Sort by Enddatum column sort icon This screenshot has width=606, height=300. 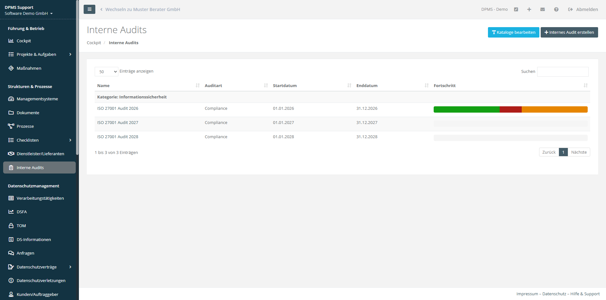tap(426, 85)
